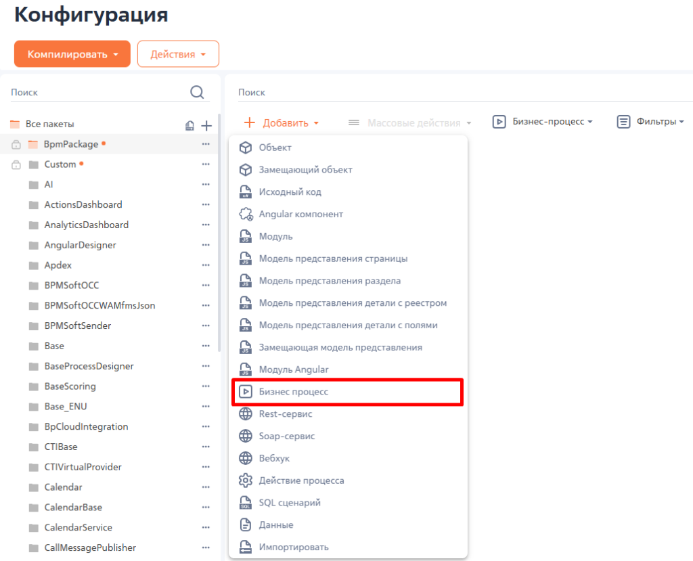Click the package list vertical scrollbar

click(x=219, y=230)
